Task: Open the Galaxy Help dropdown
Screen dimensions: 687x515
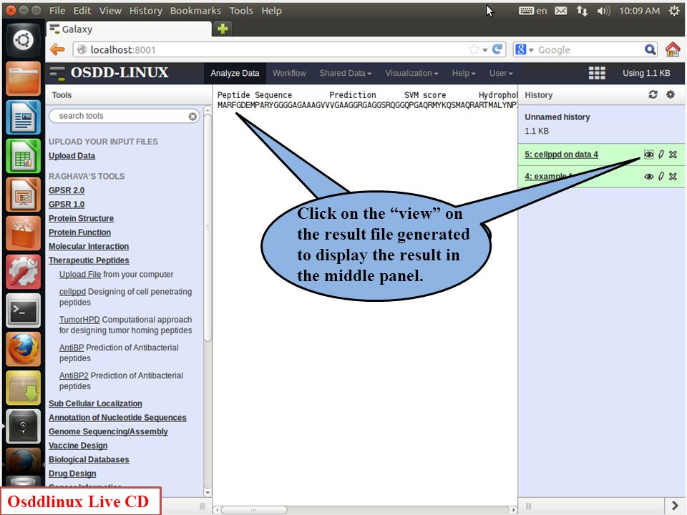Action: coord(464,73)
